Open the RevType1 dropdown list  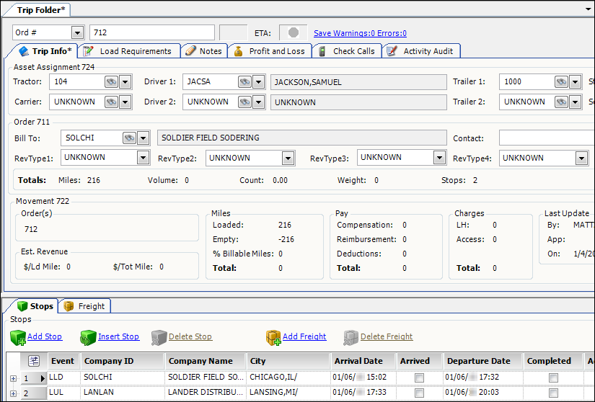[x=143, y=158]
